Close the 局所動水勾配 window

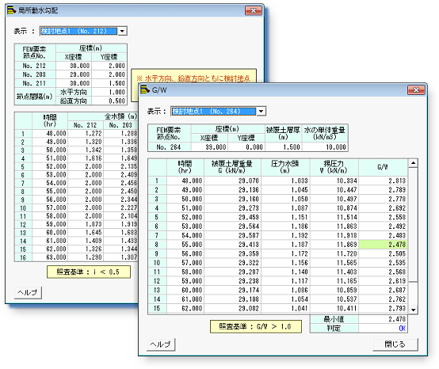[254, 10]
